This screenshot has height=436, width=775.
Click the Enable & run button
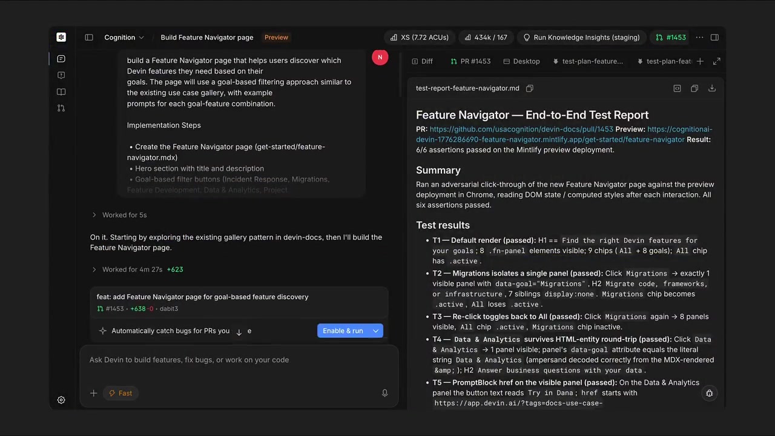coord(343,331)
